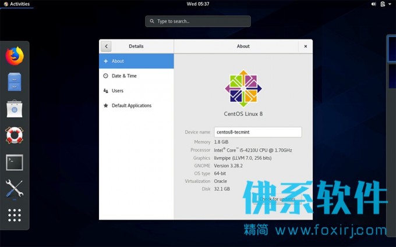Close the About settings window
This screenshot has height=247, width=396.
coord(306,46)
